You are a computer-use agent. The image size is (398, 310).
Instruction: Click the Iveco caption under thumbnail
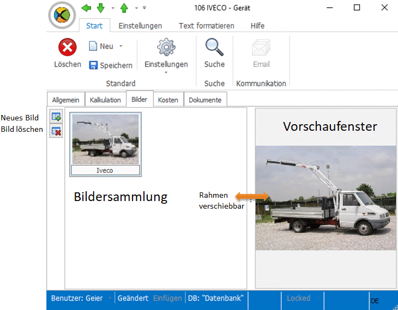105,170
